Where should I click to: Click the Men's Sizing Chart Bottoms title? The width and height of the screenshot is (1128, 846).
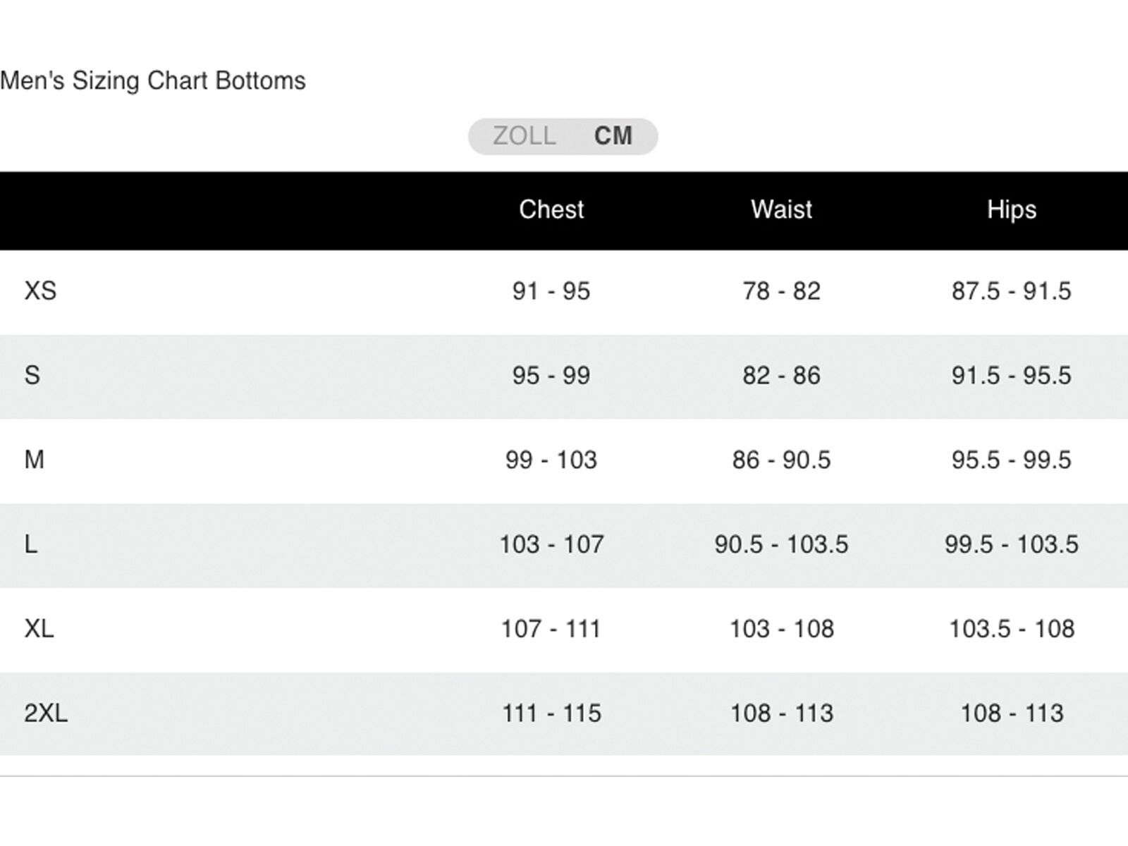click(153, 80)
